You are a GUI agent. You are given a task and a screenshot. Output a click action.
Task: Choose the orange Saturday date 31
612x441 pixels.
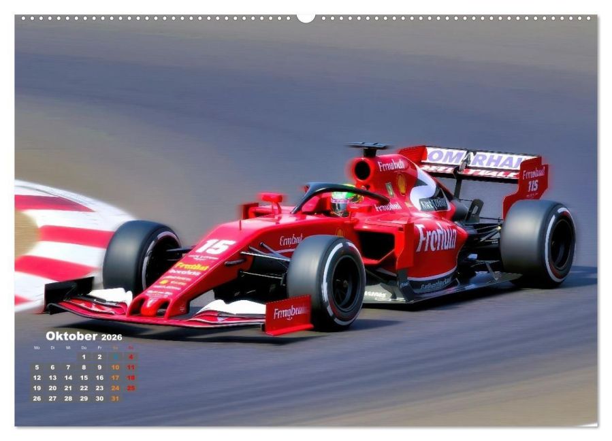115,398
